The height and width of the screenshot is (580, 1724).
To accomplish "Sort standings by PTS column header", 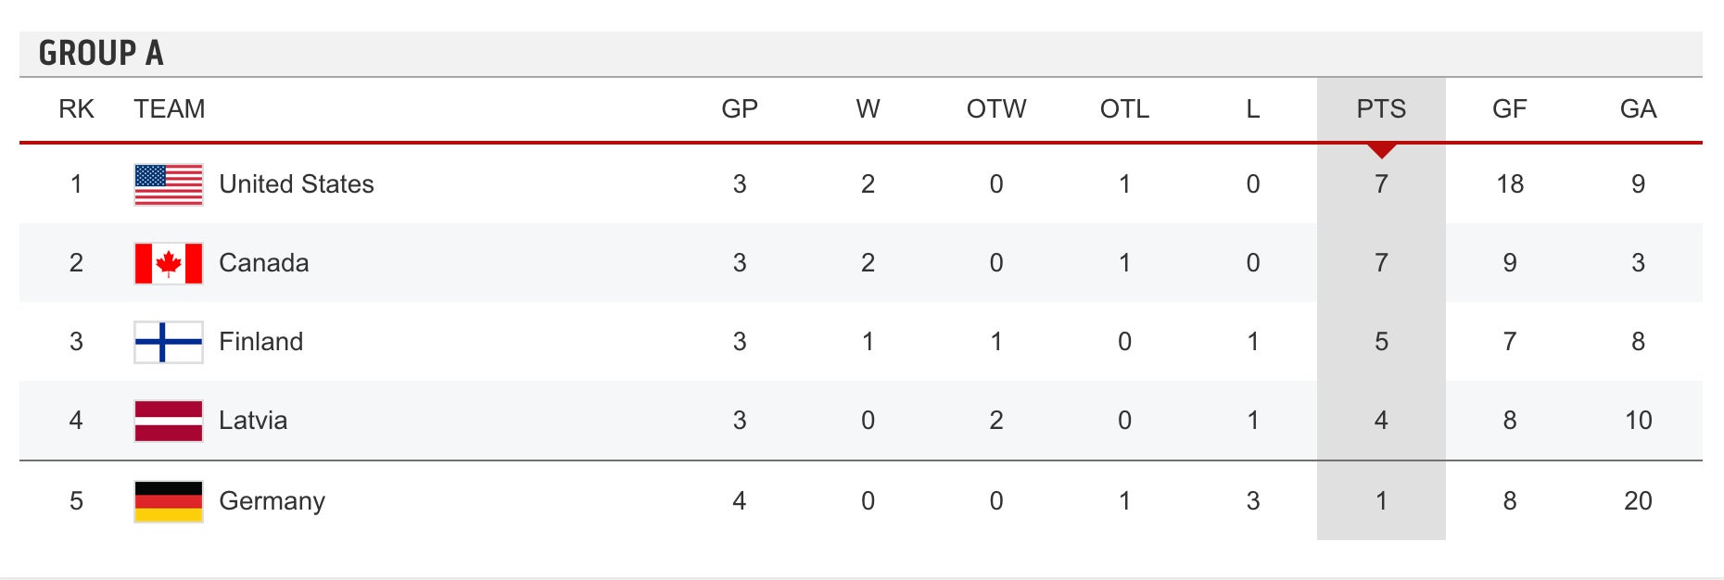I will [x=1381, y=109].
